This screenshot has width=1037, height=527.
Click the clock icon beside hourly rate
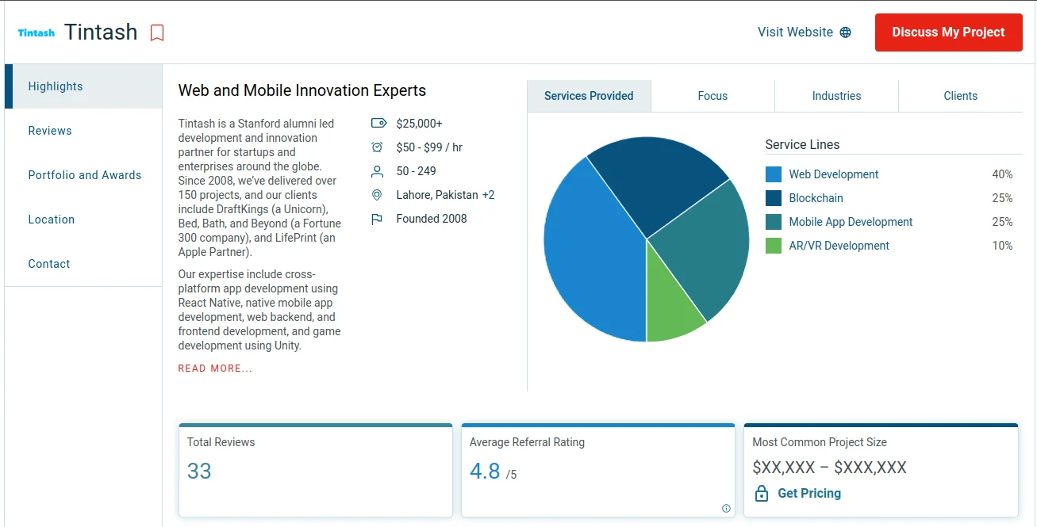point(378,147)
